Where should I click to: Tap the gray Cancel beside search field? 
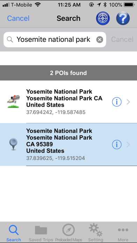point(122,39)
